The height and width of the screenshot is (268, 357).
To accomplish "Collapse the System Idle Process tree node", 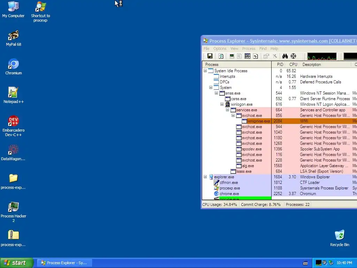I will click(x=205, y=70).
